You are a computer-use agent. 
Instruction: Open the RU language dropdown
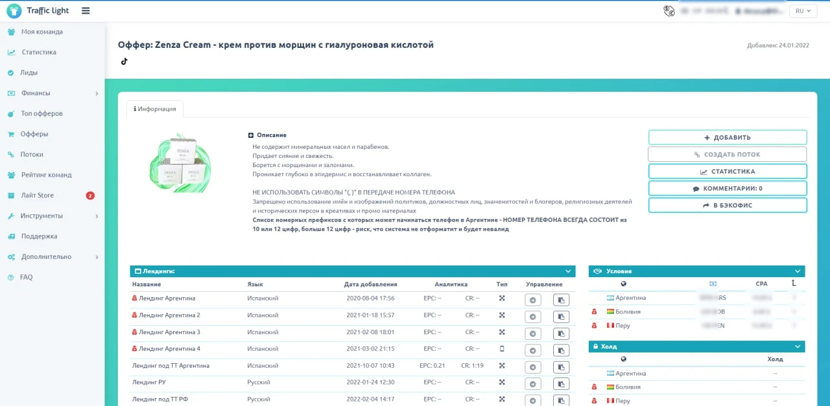tap(803, 11)
